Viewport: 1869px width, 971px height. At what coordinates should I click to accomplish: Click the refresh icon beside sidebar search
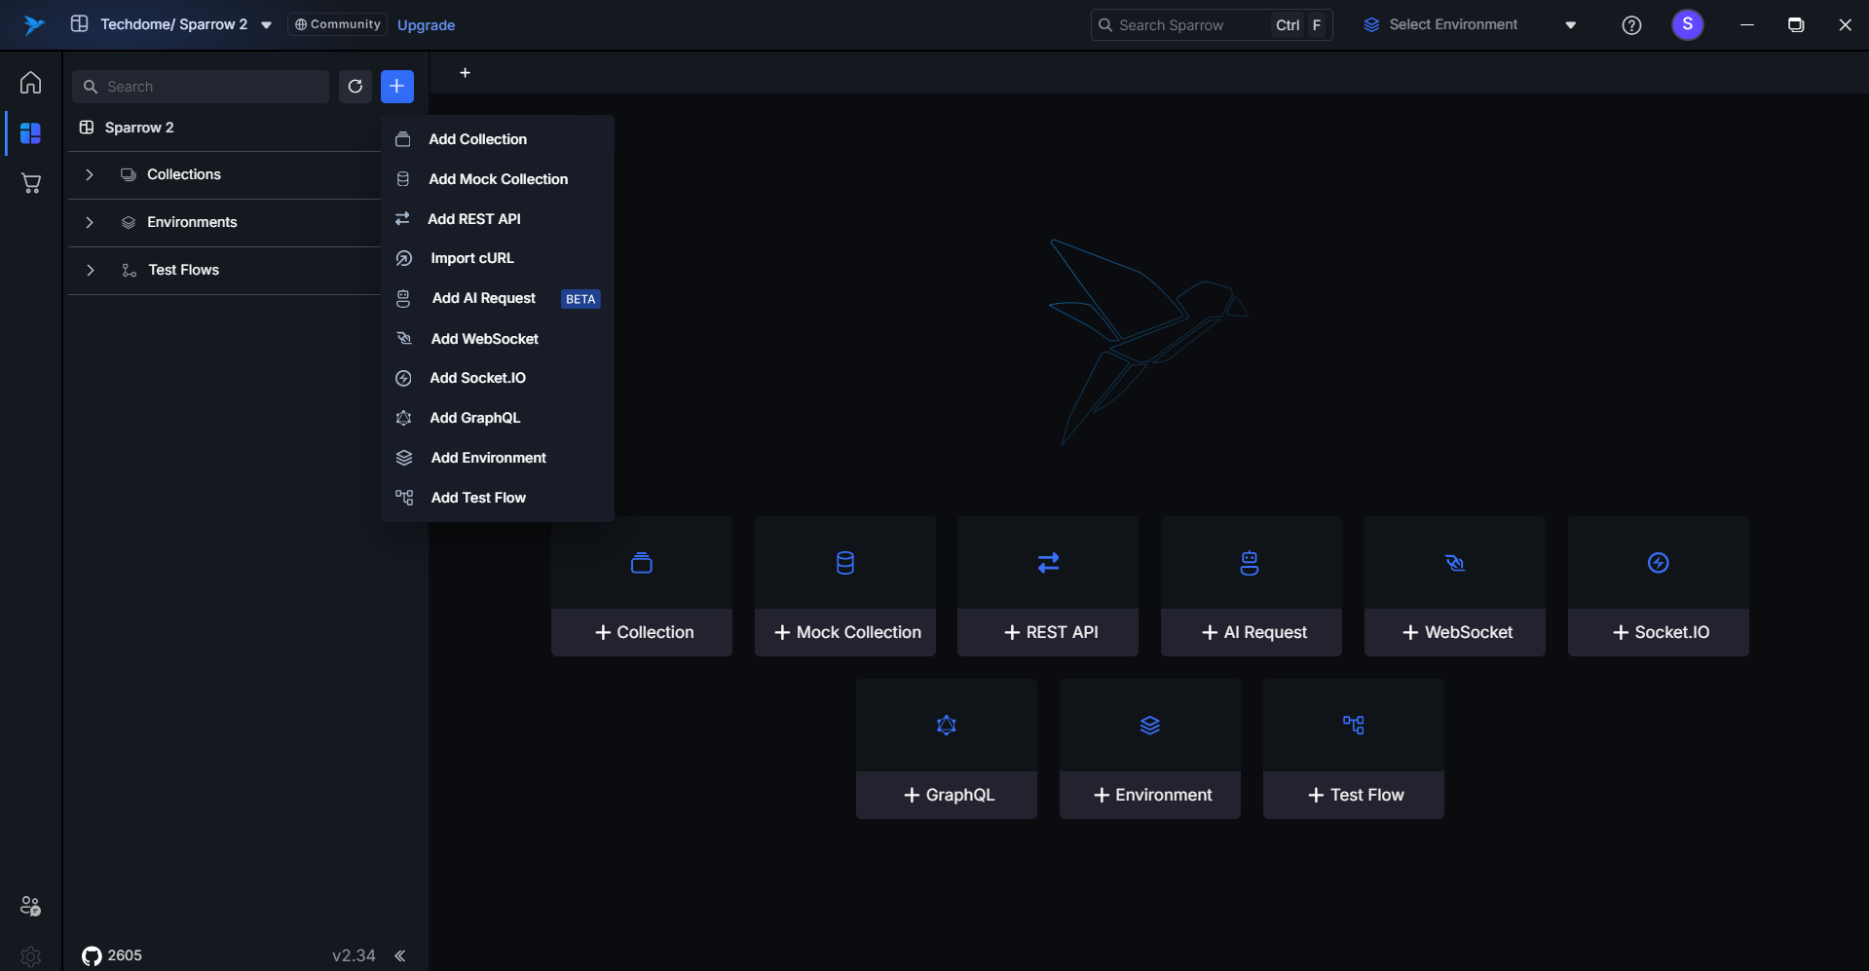[355, 87]
